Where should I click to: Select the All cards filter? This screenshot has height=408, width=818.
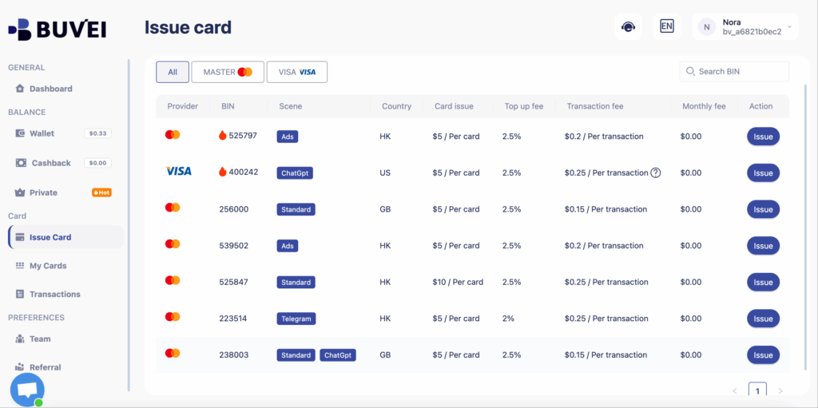pyautogui.click(x=173, y=72)
